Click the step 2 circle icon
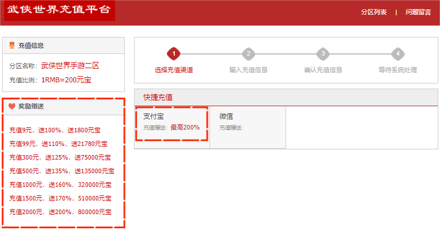Viewport: 440px width, 230px height. (x=248, y=54)
